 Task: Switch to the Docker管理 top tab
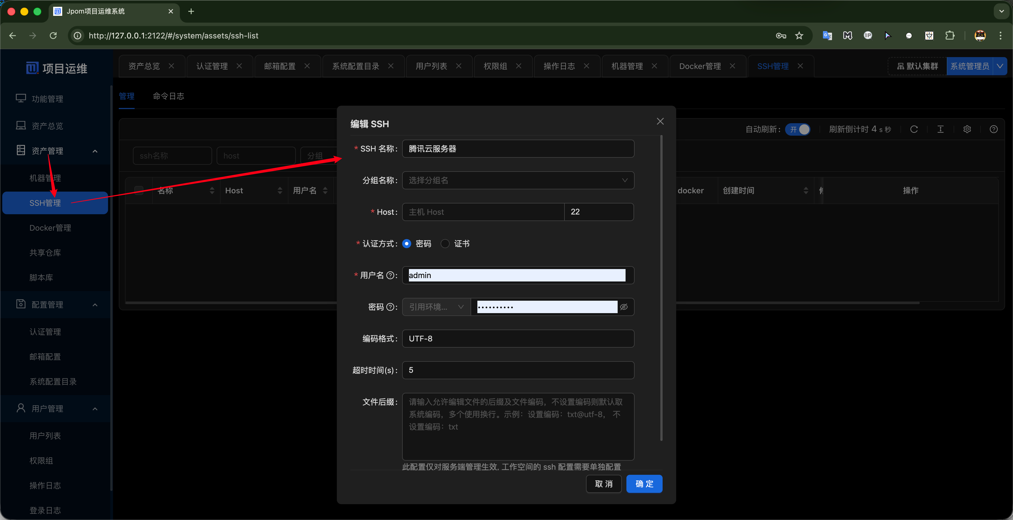coord(700,66)
